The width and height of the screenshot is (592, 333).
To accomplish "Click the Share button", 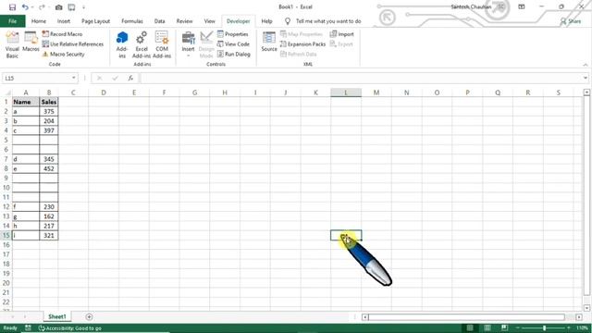I will 571,21.
